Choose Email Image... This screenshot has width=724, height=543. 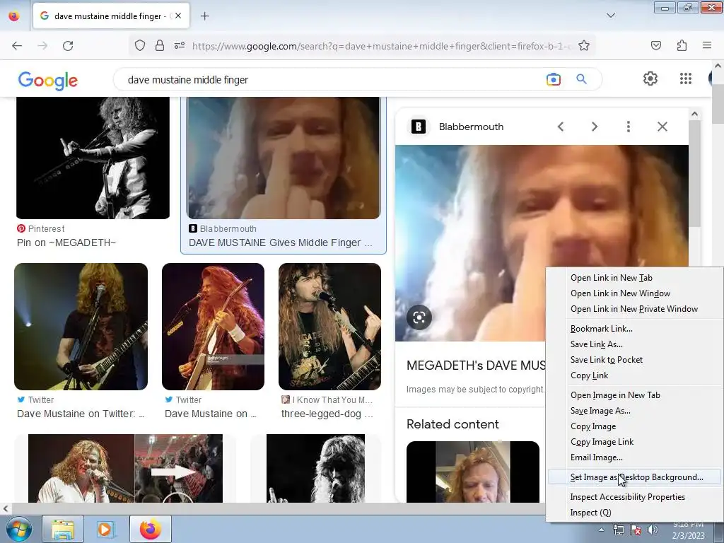coord(596,457)
